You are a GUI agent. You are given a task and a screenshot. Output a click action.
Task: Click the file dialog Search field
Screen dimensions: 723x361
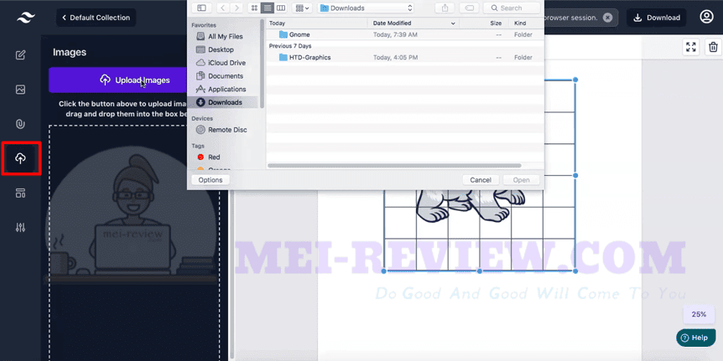pyautogui.click(x=512, y=8)
